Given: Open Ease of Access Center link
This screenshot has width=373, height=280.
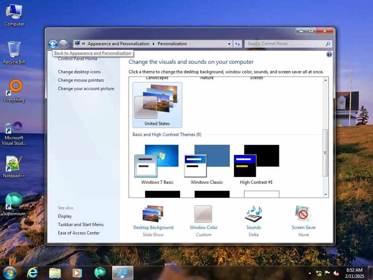Looking at the screenshot, I should coord(79,233).
